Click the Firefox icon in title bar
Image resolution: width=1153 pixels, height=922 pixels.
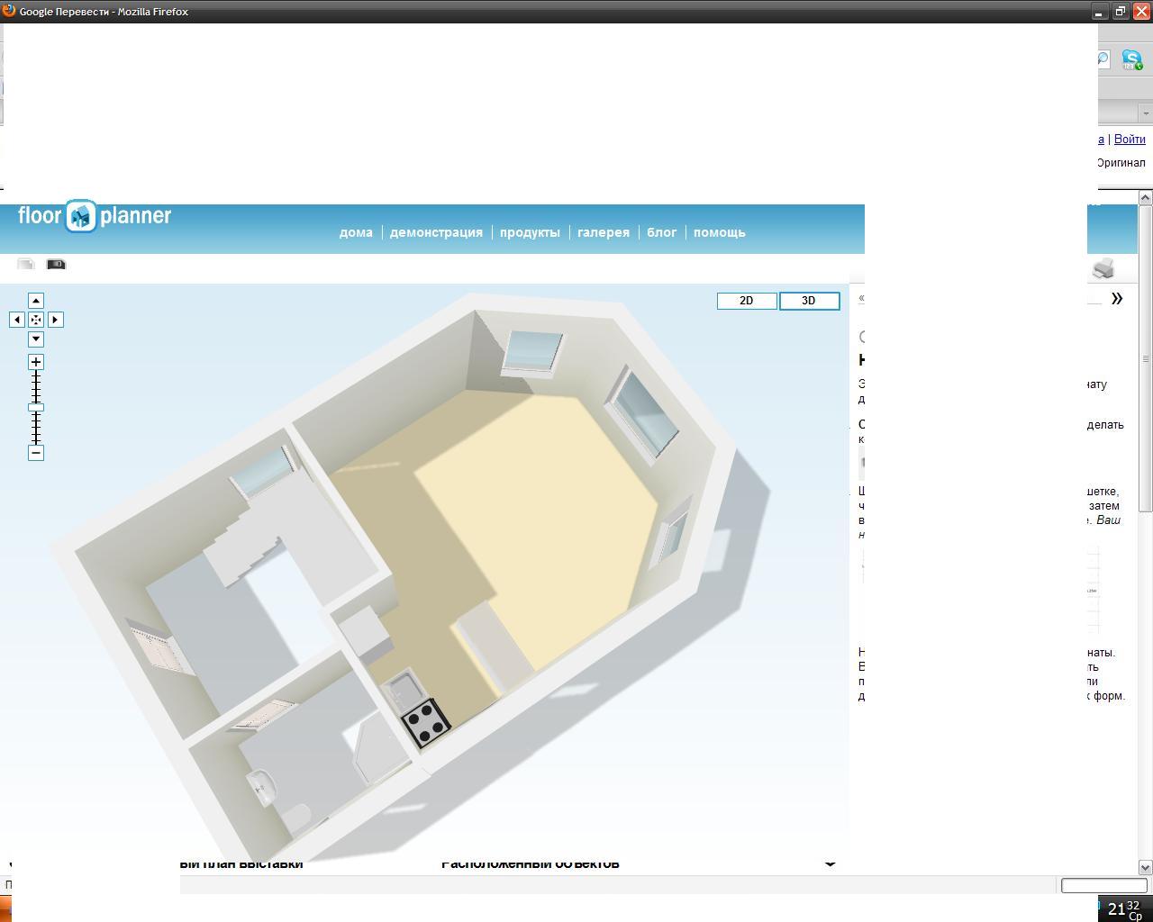tap(9, 11)
